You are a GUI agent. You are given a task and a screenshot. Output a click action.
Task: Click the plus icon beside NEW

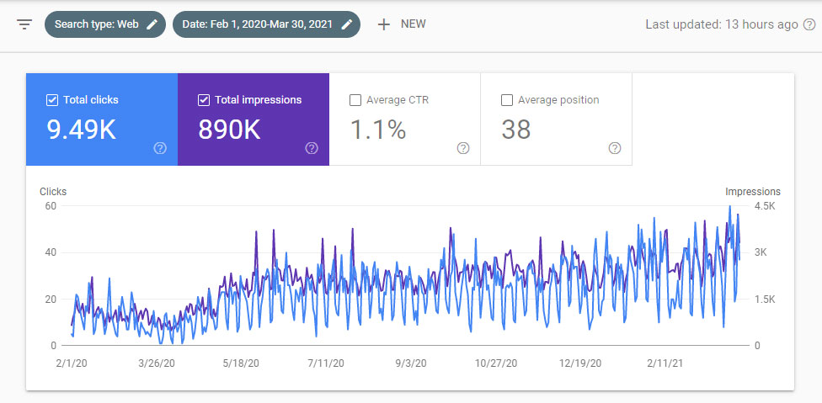384,24
